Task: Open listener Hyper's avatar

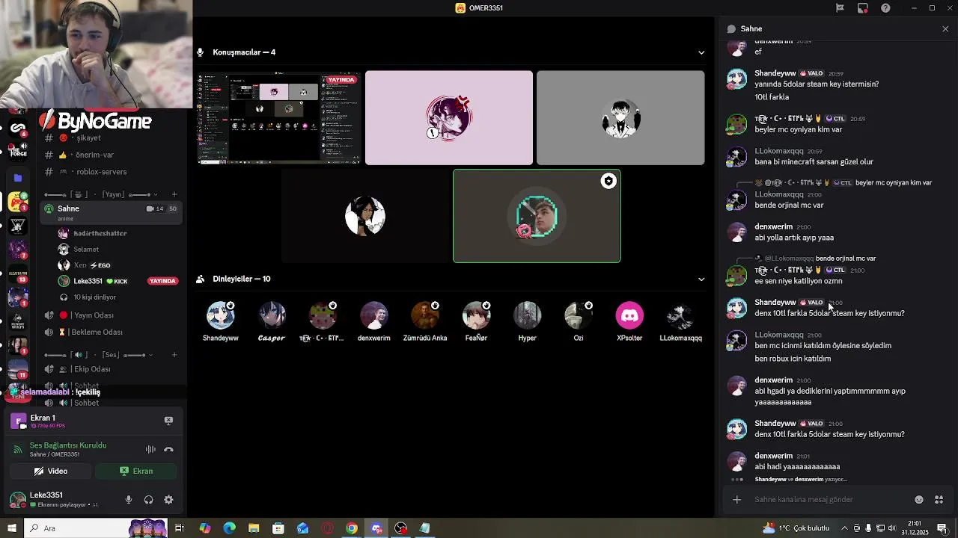Action: pos(527,315)
